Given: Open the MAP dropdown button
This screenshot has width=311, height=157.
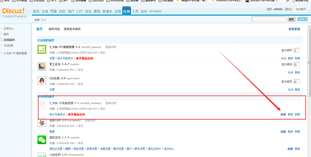Looking at the screenshot, I should click(302, 19).
